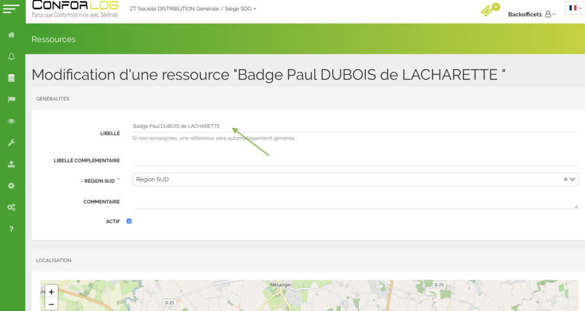Open the eye monitoring icon
This screenshot has height=311, width=585.
11,121
